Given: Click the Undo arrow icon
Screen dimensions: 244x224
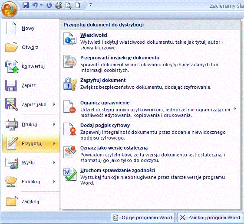Looking at the screenshot, I should coord(35,5).
